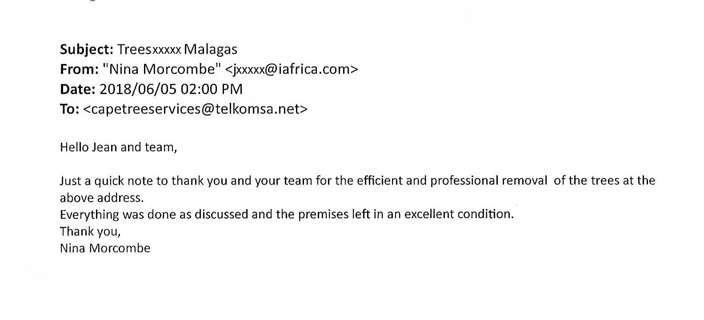The image size is (704, 320).
Task: Click the 2018/06/05 date value
Action: click(138, 89)
